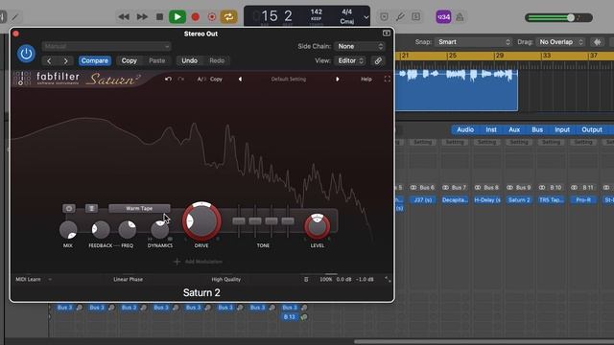The width and height of the screenshot is (614, 345).
Task: Click the Fast Forward transport button
Action: 142,17
